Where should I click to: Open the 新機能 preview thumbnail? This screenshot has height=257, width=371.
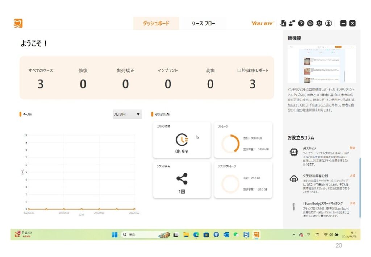(321, 65)
